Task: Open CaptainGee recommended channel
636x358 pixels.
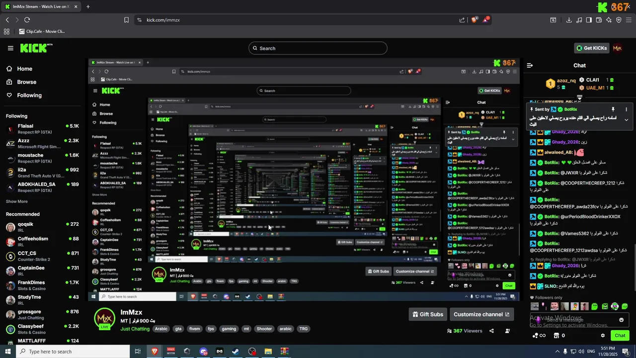Action: click(42, 270)
